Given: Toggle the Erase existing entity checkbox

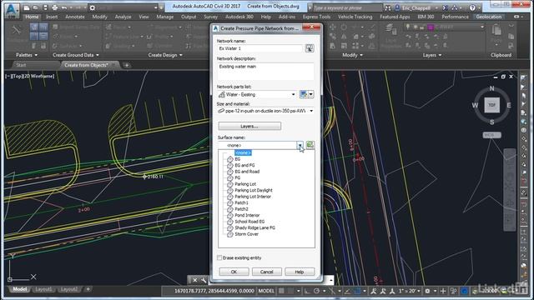Looking at the screenshot, I should coord(219,257).
